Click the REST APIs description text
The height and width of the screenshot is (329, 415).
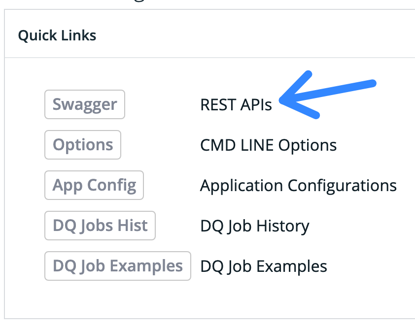(236, 105)
